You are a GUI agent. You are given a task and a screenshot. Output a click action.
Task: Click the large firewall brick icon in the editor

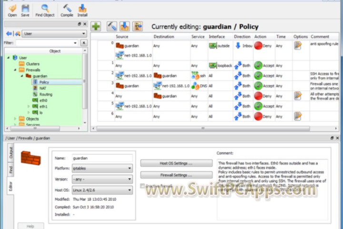tap(31, 158)
